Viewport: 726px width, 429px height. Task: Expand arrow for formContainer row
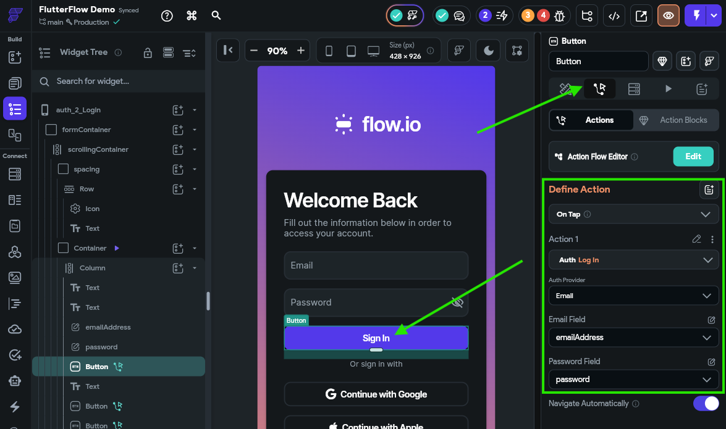coord(195,130)
